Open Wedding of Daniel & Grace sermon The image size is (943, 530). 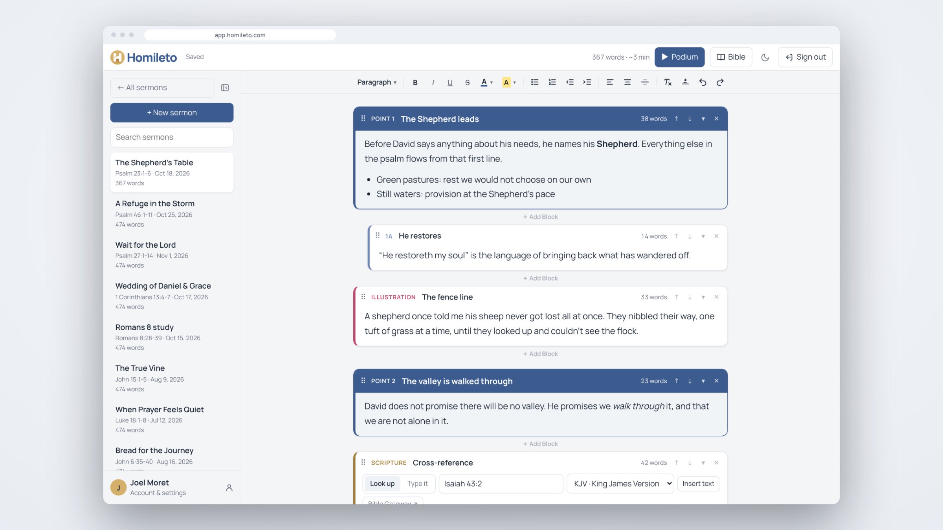click(172, 296)
